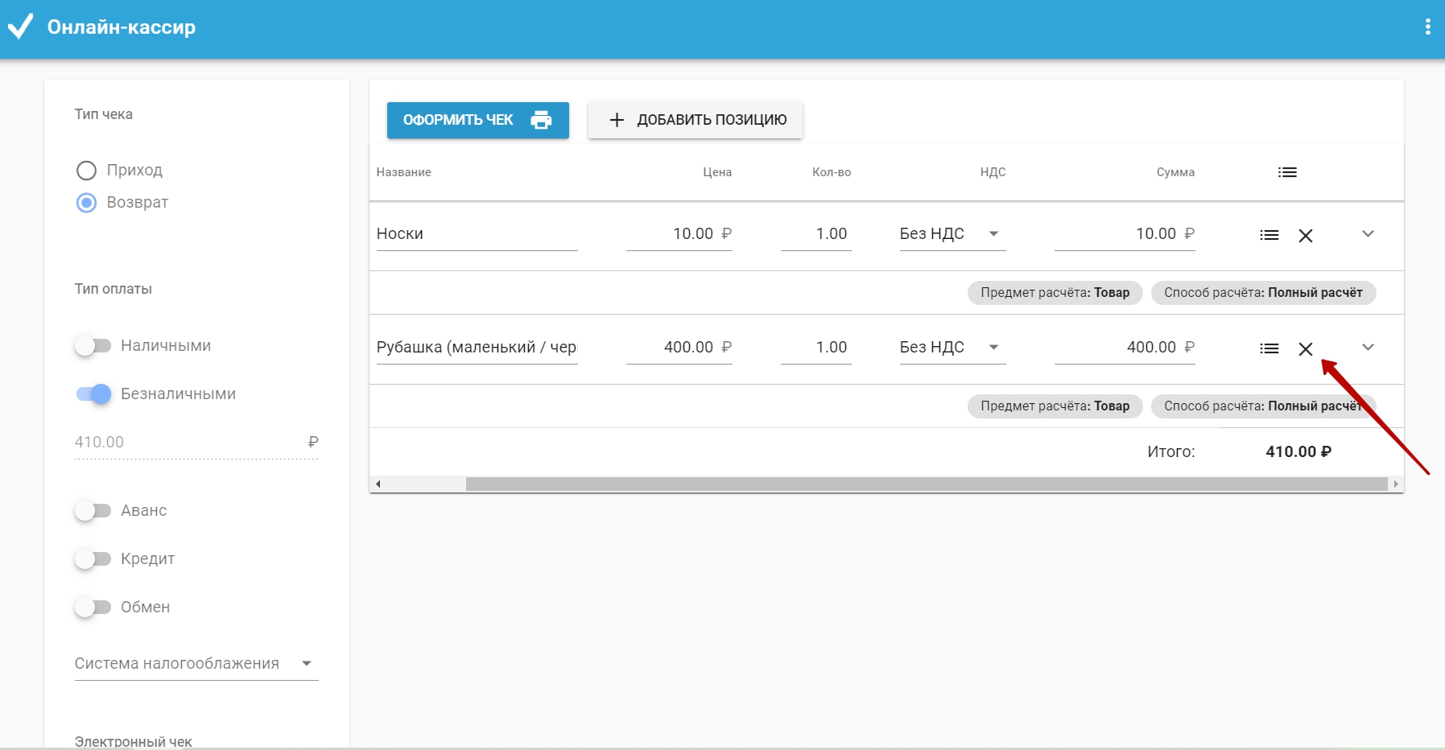Click the Рубашка sum 400.00 field

(1125, 348)
